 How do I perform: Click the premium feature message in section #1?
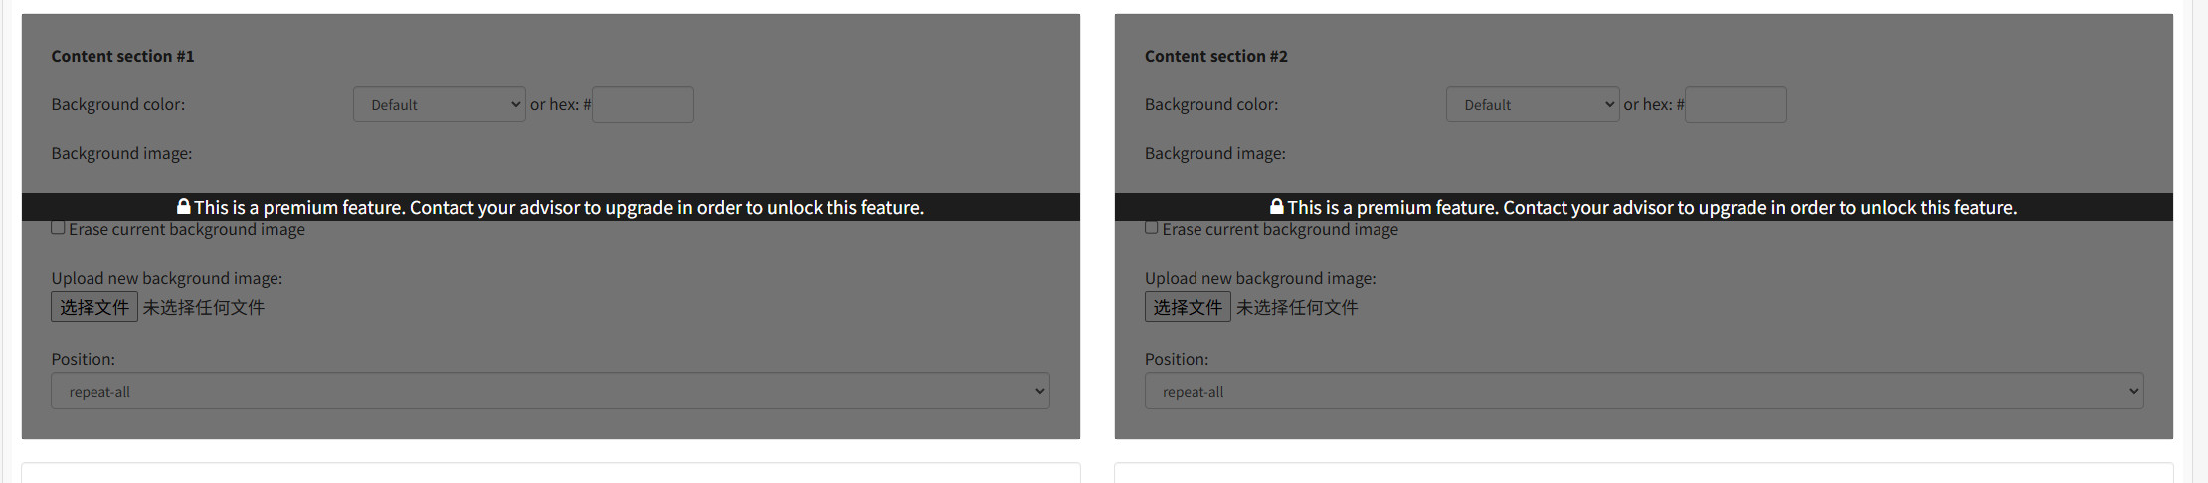click(558, 207)
